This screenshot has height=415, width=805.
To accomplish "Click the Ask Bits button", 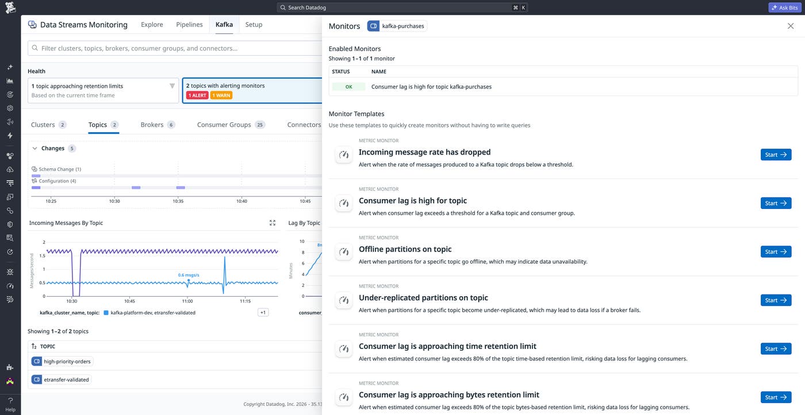I will (x=784, y=7).
